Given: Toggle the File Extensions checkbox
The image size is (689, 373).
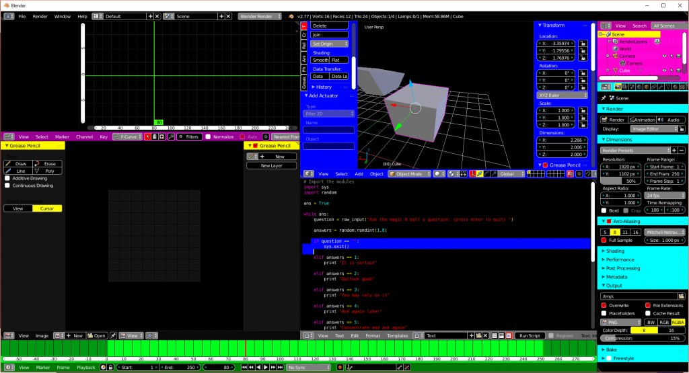Looking at the screenshot, I should click(648, 305).
